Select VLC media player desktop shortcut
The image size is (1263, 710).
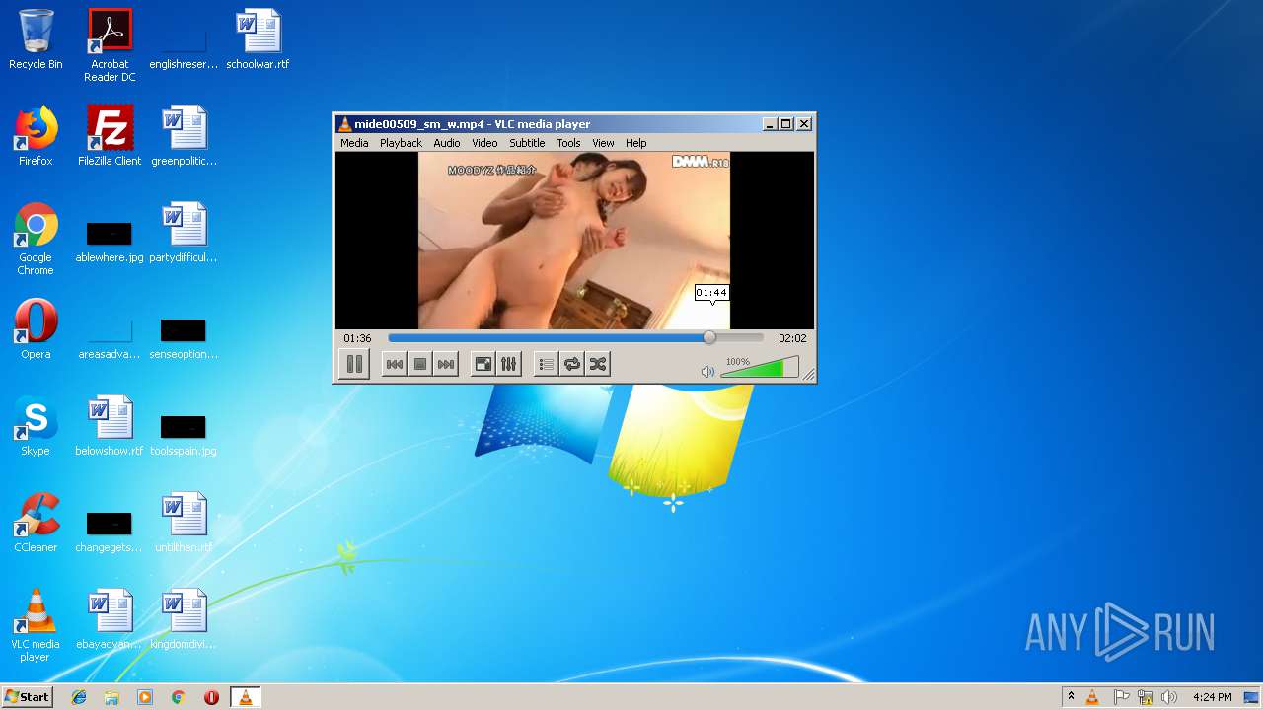pos(36,625)
